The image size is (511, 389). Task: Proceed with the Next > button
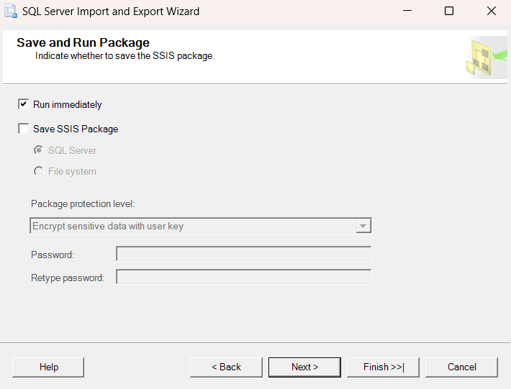click(304, 367)
